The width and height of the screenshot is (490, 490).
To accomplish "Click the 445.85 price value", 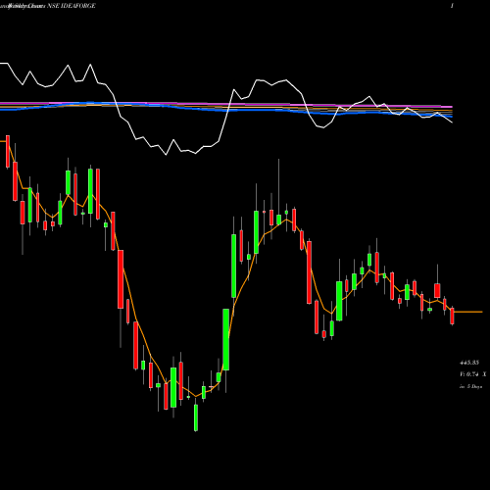I will 469,363.
